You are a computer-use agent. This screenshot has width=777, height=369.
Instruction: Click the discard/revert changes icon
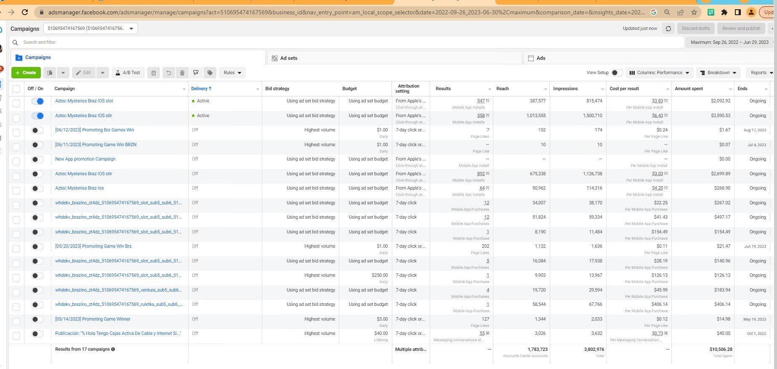coord(196,73)
